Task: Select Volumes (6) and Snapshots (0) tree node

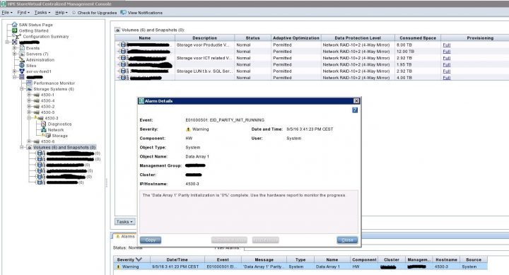Action: click(x=64, y=148)
